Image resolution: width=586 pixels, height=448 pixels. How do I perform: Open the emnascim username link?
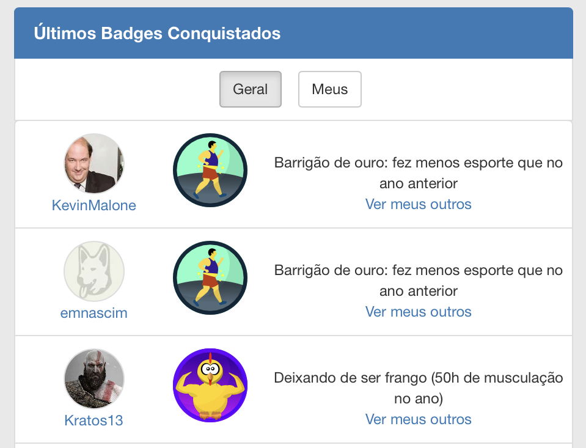[x=94, y=313]
